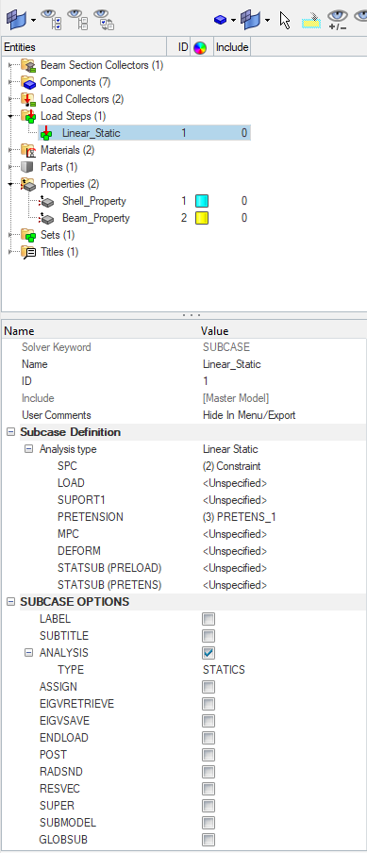Click the PRETENSION value (3) PRETENS_1

click(x=240, y=517)
